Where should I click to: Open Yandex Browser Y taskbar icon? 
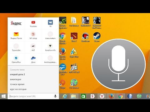pos(102,96)
